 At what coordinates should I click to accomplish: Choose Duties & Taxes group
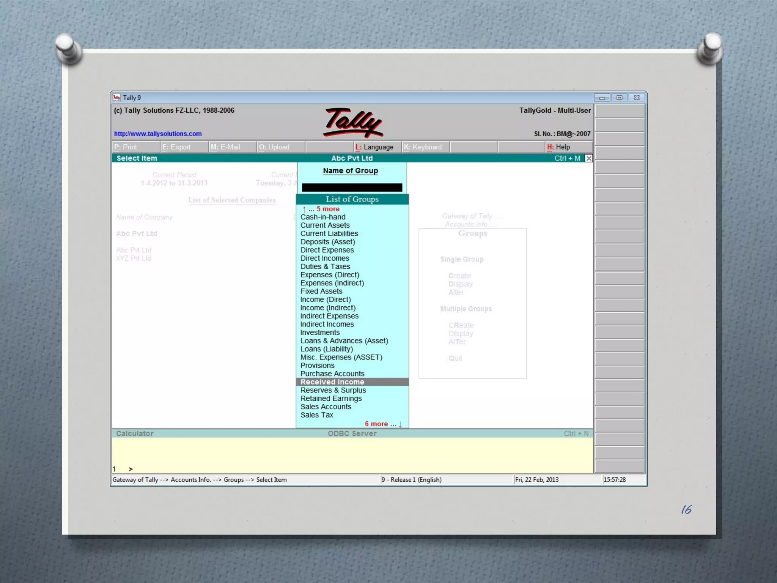pos(325,266)
